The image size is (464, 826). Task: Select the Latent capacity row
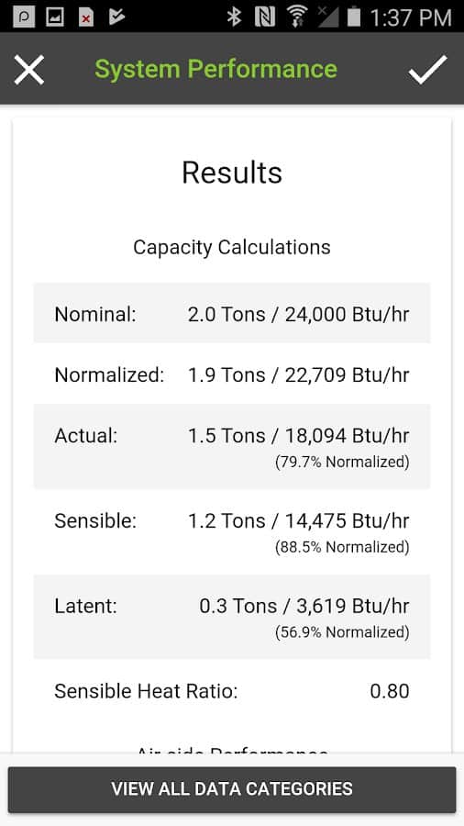pos(232,617)
